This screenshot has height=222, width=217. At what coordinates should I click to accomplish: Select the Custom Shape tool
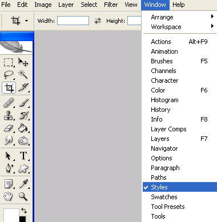point(23,168)
